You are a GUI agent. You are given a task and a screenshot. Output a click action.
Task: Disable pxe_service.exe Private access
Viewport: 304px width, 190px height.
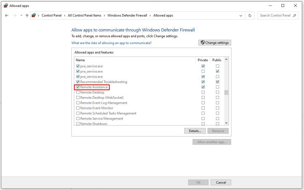click(x=203, y=66)
